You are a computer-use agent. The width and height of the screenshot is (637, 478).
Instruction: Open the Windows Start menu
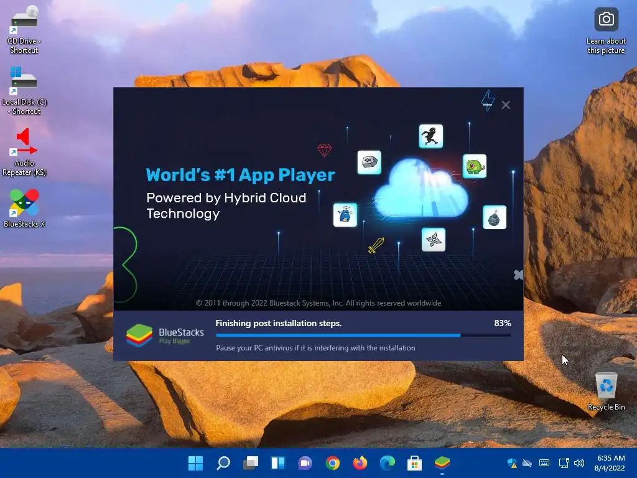[196, 463]
